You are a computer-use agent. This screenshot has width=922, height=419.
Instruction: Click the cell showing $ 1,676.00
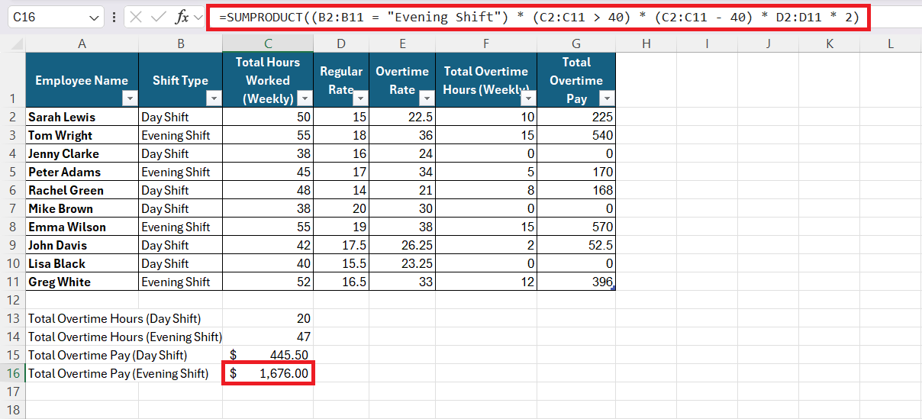click(268, 373)
